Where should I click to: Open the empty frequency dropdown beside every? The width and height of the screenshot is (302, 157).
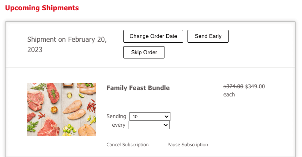point(149,125)
